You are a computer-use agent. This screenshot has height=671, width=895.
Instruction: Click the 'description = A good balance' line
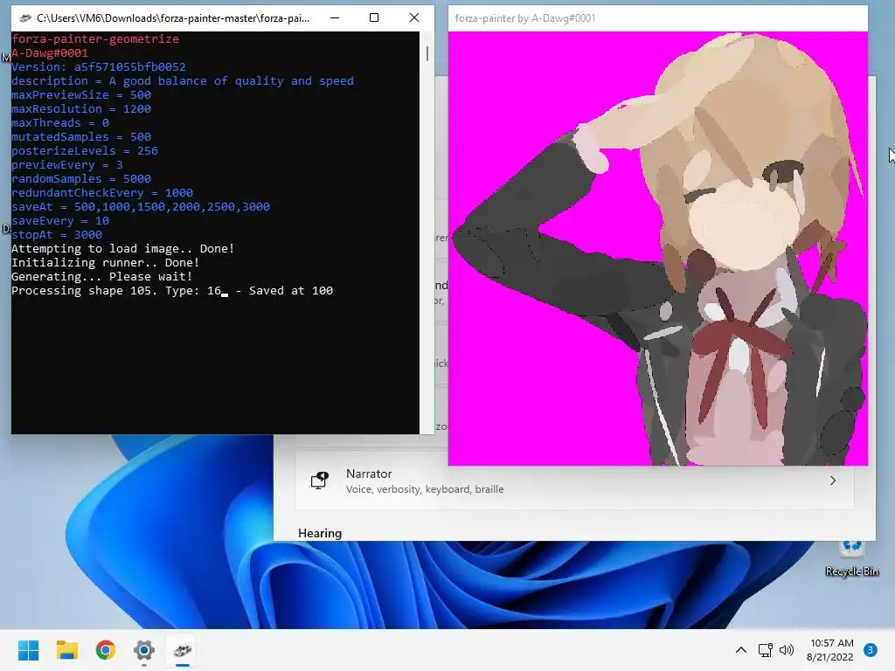[183, 81]
